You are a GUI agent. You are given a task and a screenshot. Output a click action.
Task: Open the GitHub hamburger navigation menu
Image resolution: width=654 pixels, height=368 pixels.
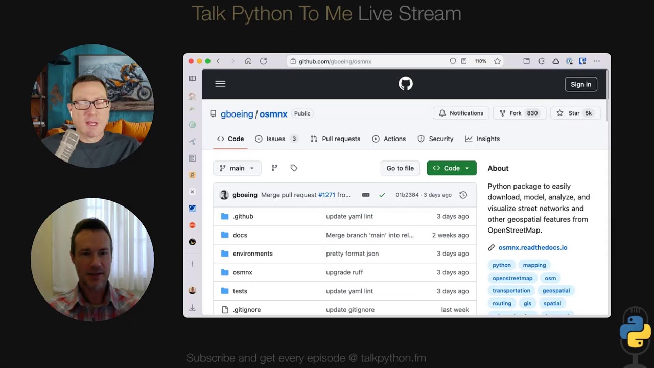tap(220, 84)
